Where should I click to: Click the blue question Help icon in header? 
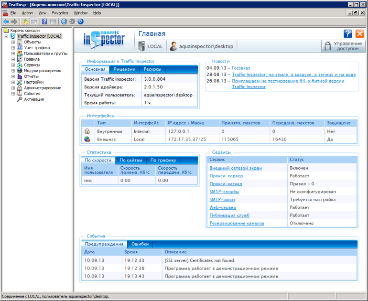348,33
